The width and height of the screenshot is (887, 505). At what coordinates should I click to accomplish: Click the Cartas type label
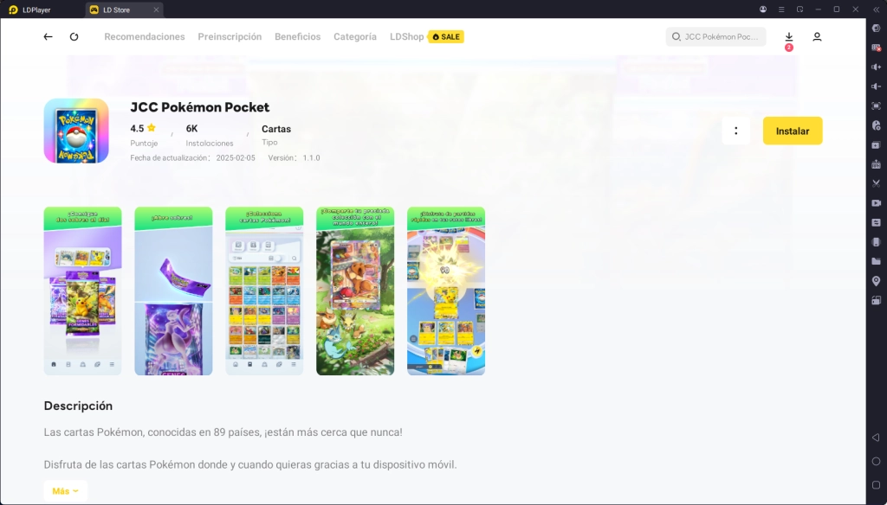point(276,129)
